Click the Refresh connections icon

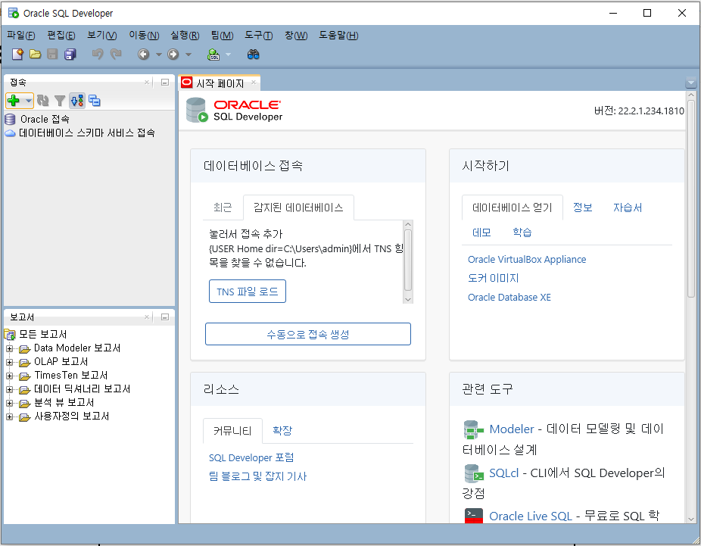pos(43,101)
